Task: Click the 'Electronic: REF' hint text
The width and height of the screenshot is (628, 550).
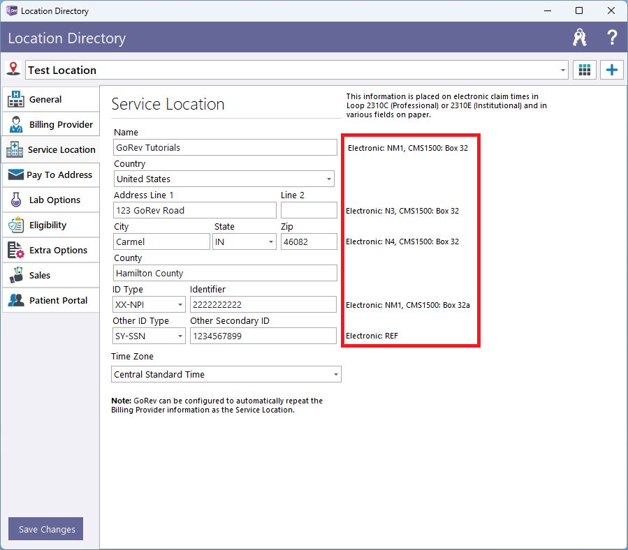Action: pos(372,336)
